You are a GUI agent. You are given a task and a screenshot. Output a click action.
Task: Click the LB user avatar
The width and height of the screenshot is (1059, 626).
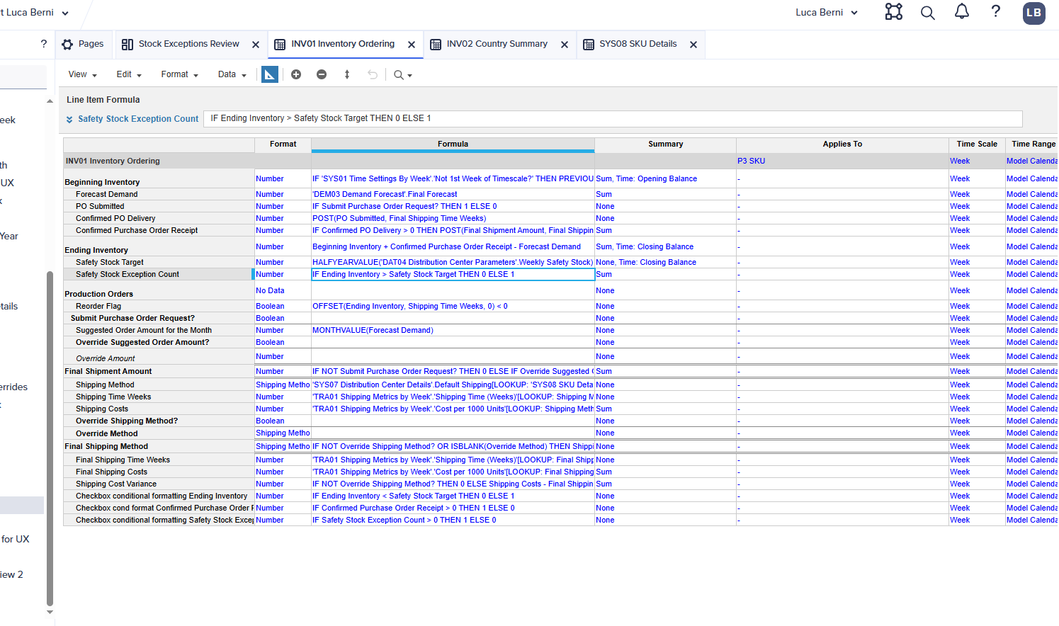pos(1034,13)
